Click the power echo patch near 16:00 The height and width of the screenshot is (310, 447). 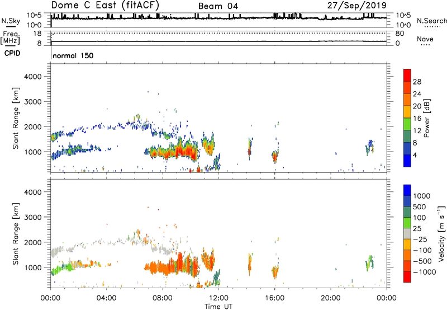(x=275, y=156)
